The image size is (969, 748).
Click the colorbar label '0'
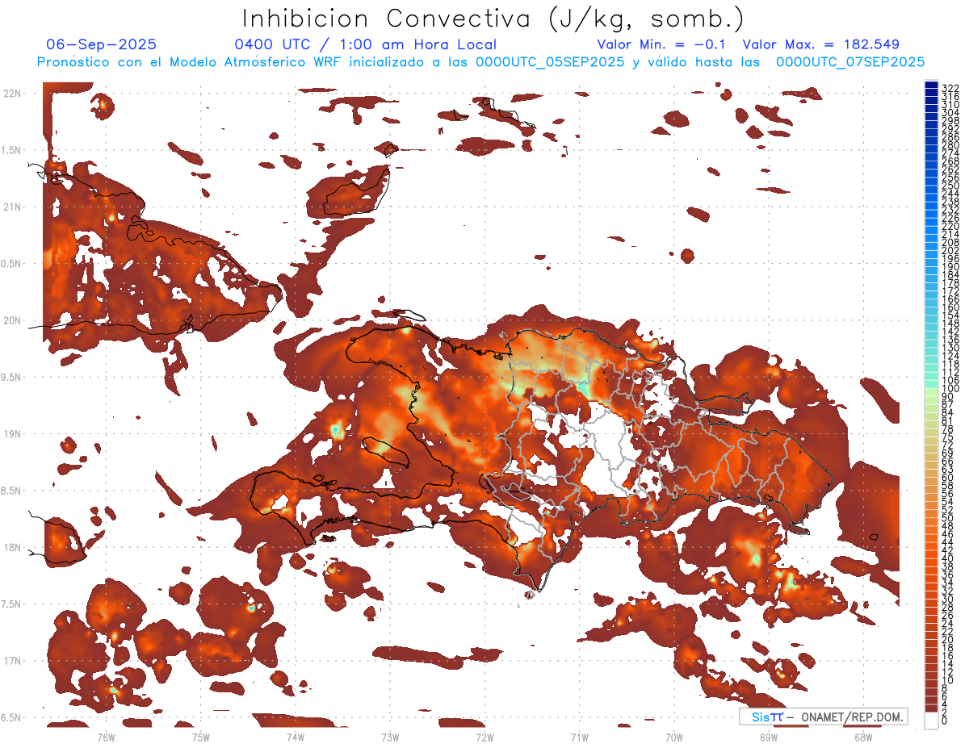point(944,721)
